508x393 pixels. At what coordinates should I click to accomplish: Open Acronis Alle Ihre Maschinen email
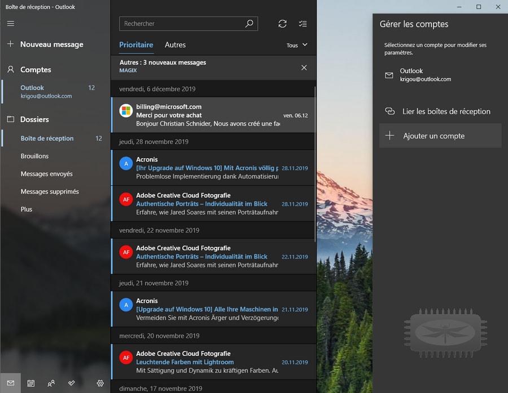213,309
